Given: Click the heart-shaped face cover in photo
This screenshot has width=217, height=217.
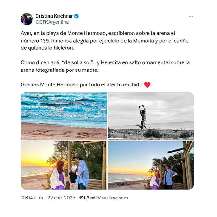Looking at the screenshot, I should coord(75,167).
